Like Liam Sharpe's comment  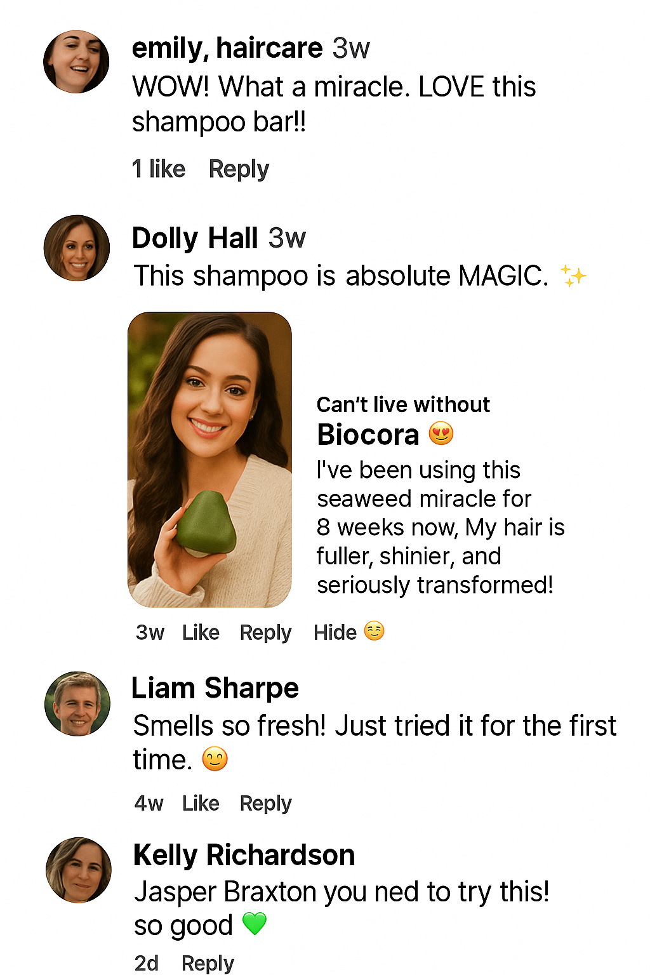pyautogui.click(x=201, y=803)
